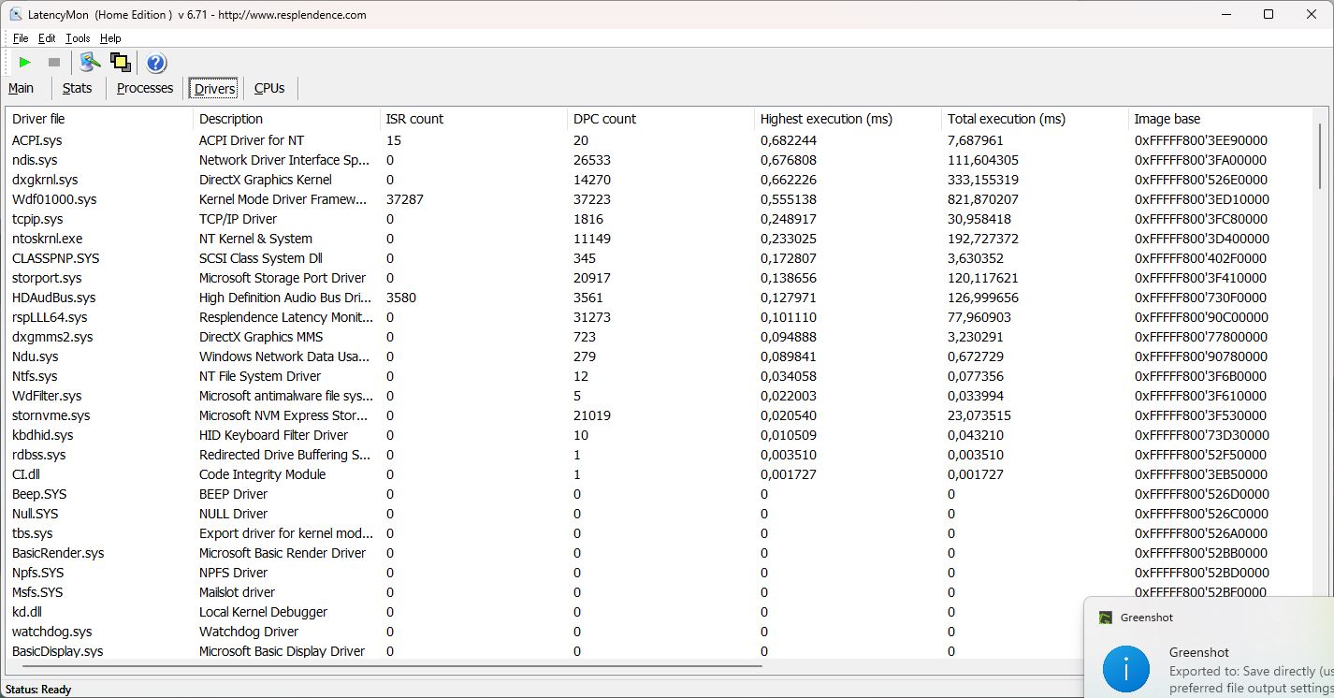
Task: Select the rspLLL64.sys driver row
Action: pos(660,317)
